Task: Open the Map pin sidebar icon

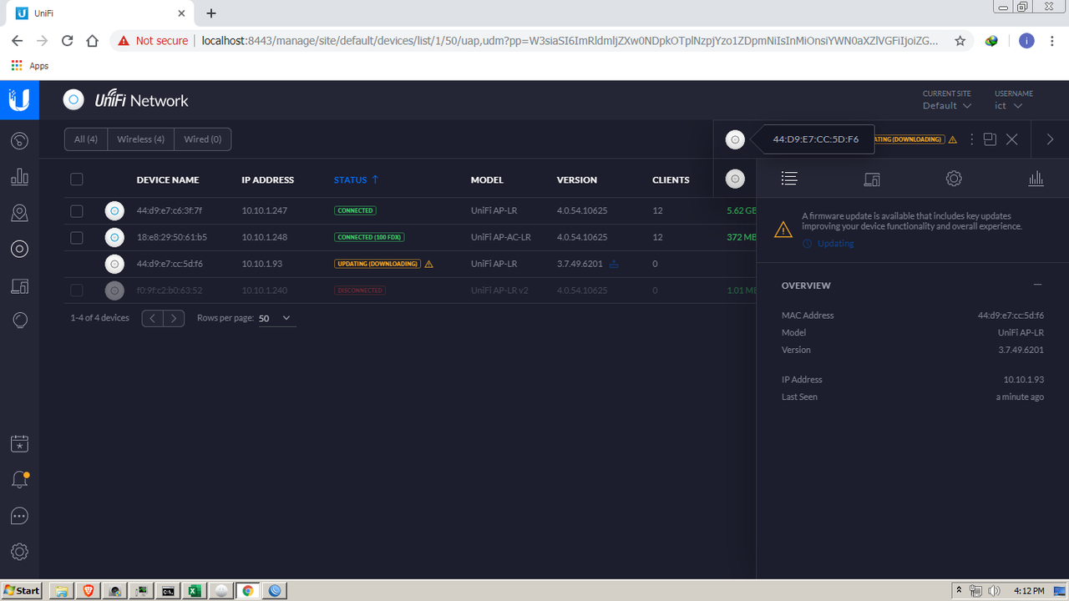Action: click(19, 213)
